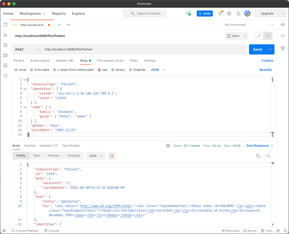Image resolution: width=289 pixels, height=234 pixels.
Task: Search within the response body
Action: coord(268,156)
